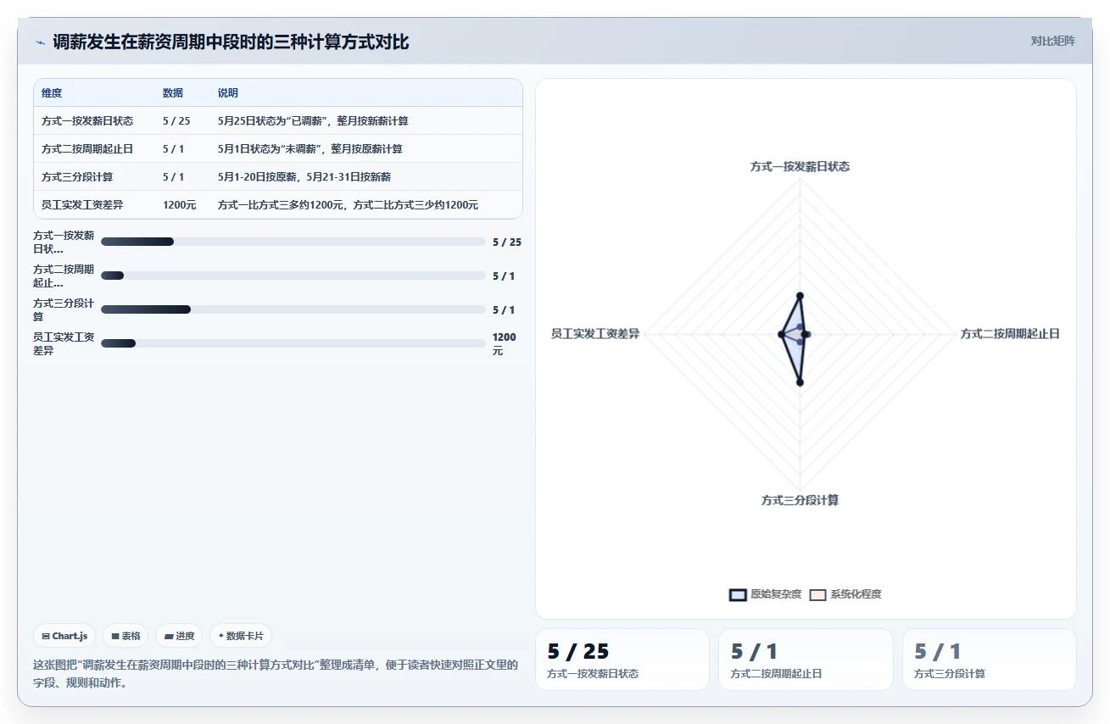1110x724 pixels.
Task: Select table cell 员工实发工资差异
Action: pos(82,205)
